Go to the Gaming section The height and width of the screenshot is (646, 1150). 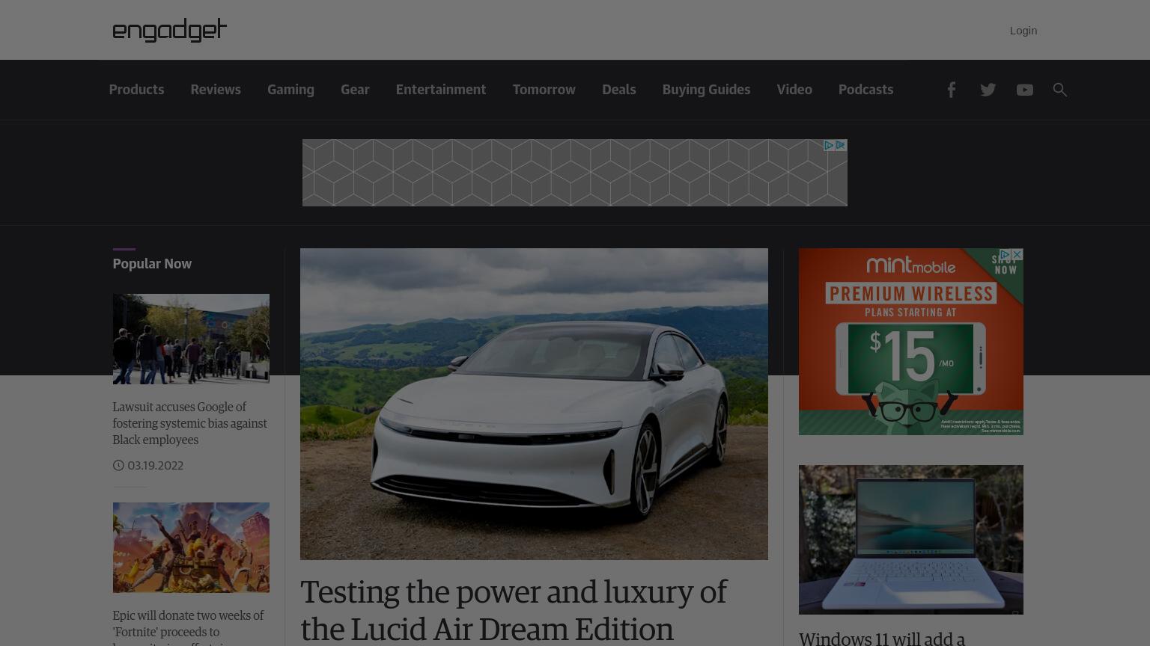(290, 90)
